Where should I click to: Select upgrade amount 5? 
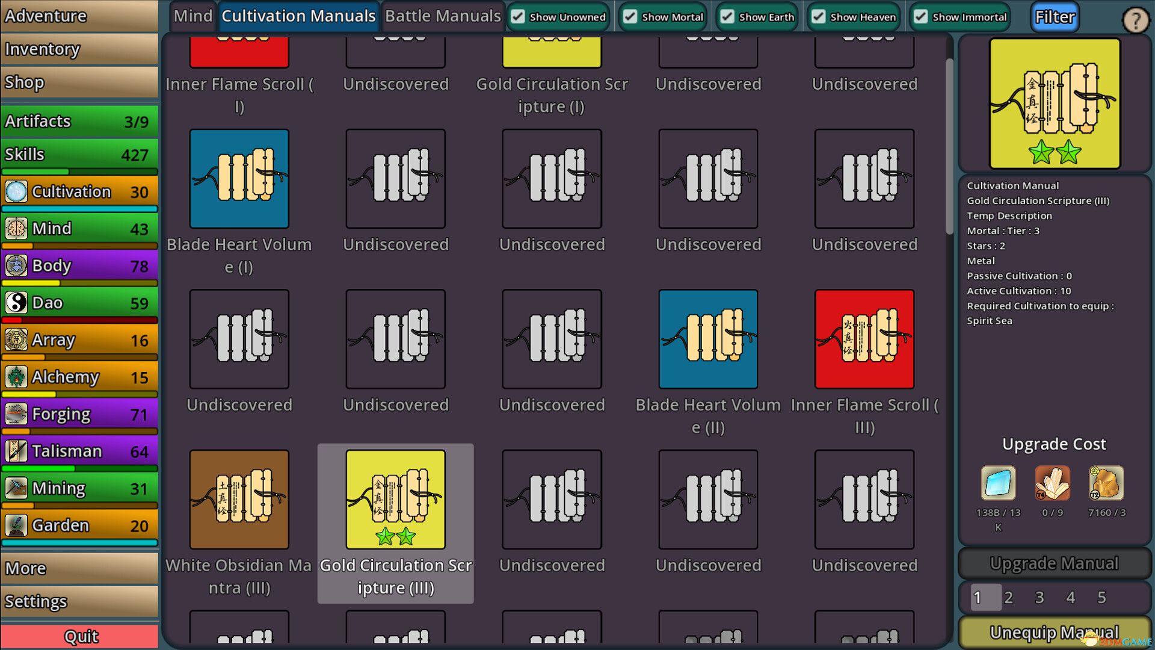(1102, 598)
